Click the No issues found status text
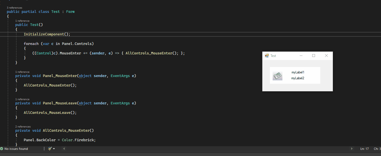Image resolution: width=381 pixels, height=156 pixels. click(16, 149)
